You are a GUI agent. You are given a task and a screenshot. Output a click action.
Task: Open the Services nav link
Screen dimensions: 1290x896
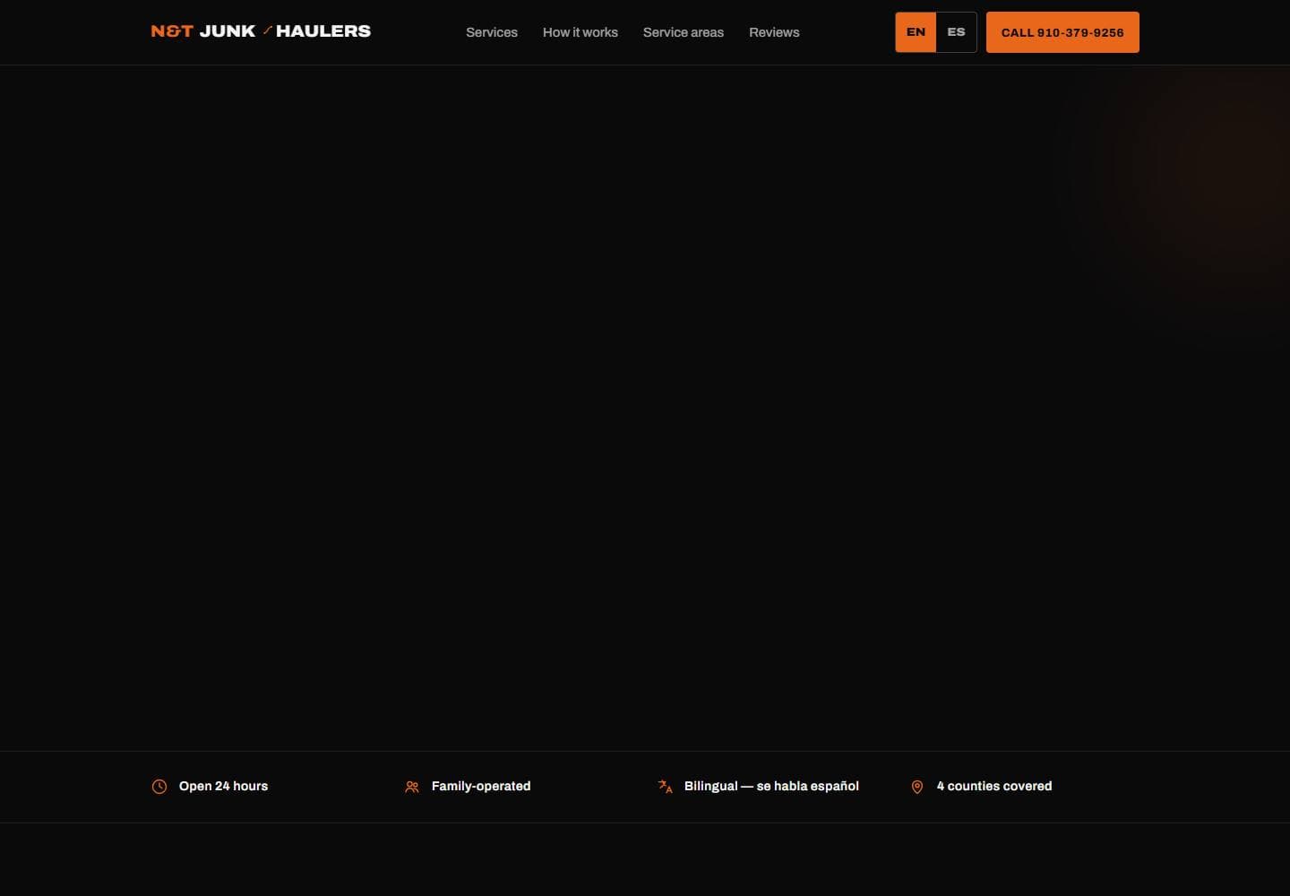[x=492, y=32]
